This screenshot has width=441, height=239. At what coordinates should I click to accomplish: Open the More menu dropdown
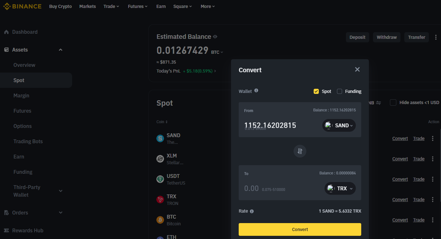208,6
